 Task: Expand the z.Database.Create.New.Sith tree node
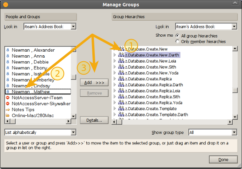115,67
